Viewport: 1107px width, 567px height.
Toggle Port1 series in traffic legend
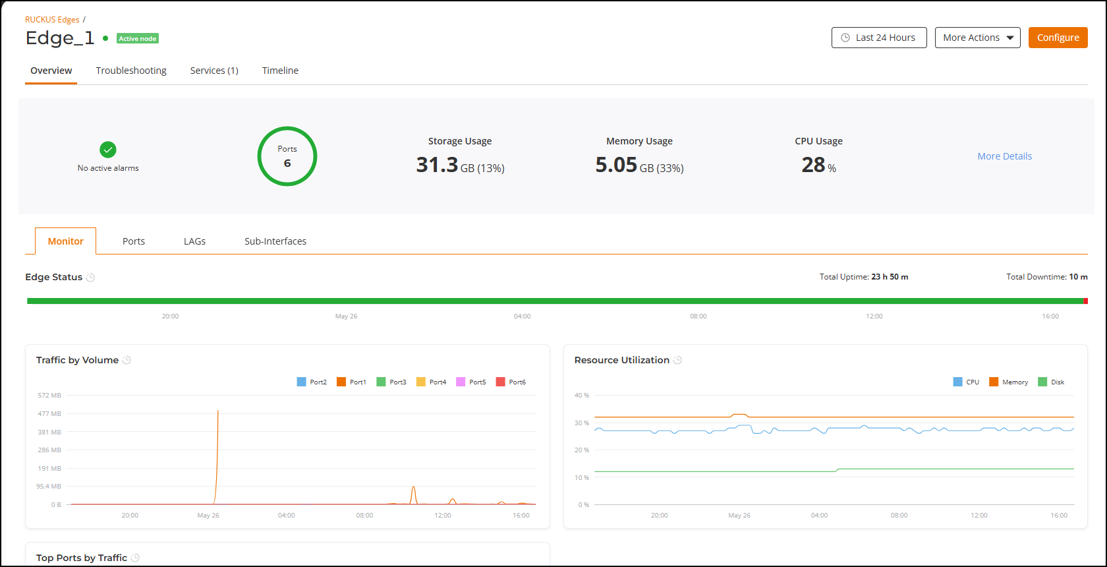coord(351,382)
